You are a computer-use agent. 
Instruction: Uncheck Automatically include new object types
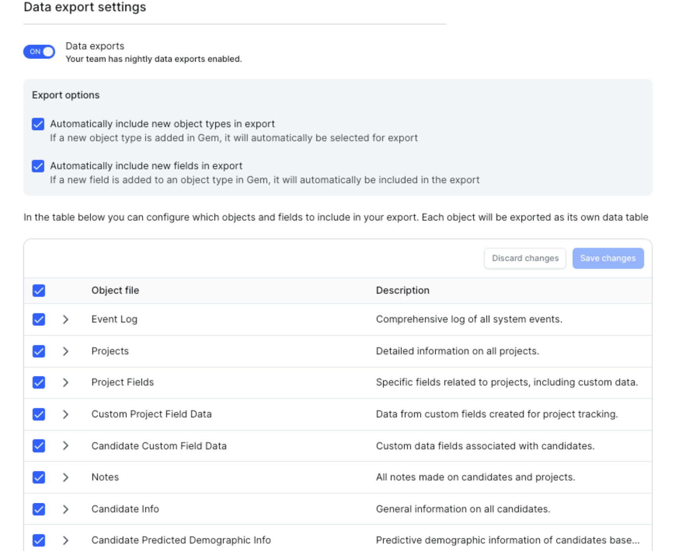tap(38, 124)
